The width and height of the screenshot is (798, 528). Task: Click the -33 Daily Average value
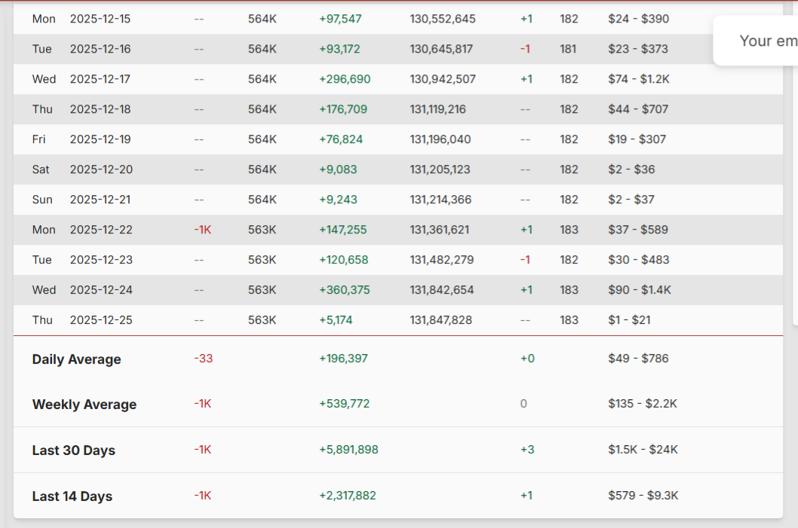[203, 359]
